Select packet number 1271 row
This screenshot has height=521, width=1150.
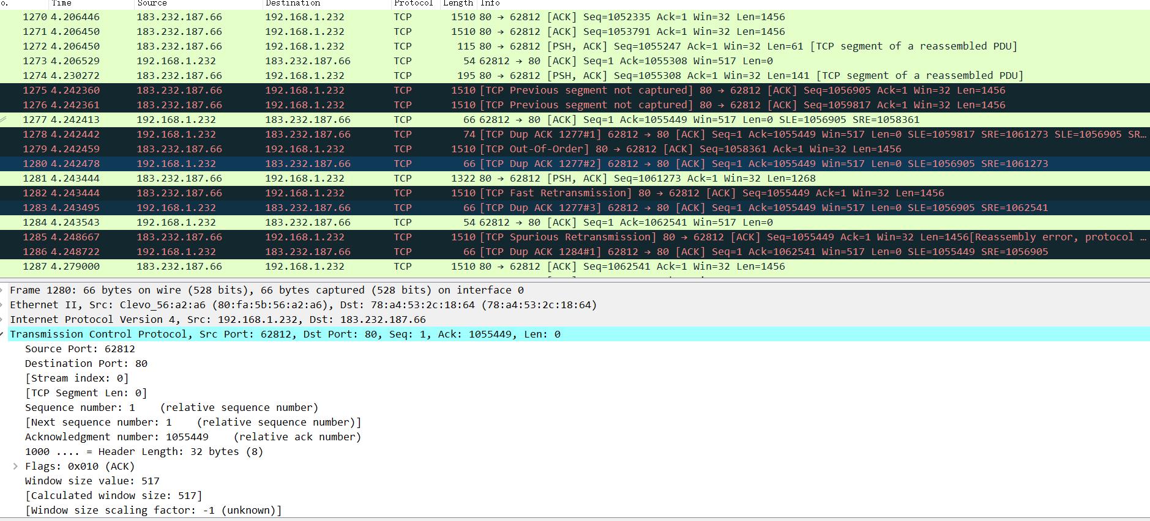[x=575, y=32]
